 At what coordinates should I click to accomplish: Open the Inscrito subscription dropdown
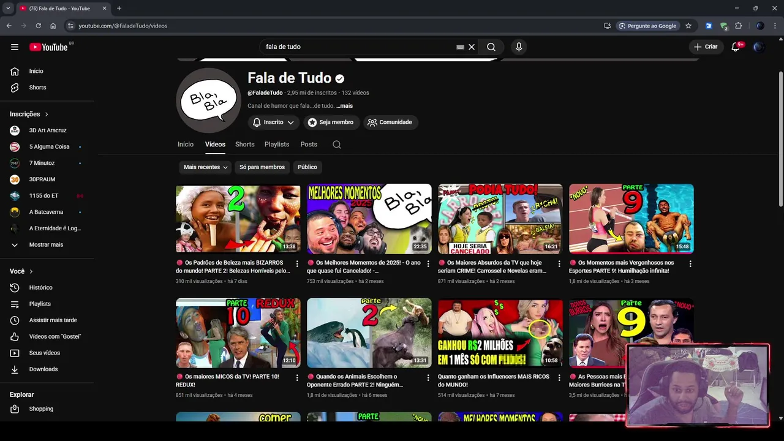click(273, 123)
